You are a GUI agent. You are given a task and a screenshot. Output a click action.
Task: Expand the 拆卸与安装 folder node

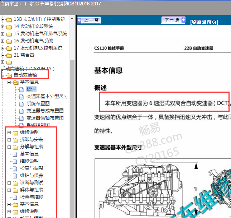point(9,140)
